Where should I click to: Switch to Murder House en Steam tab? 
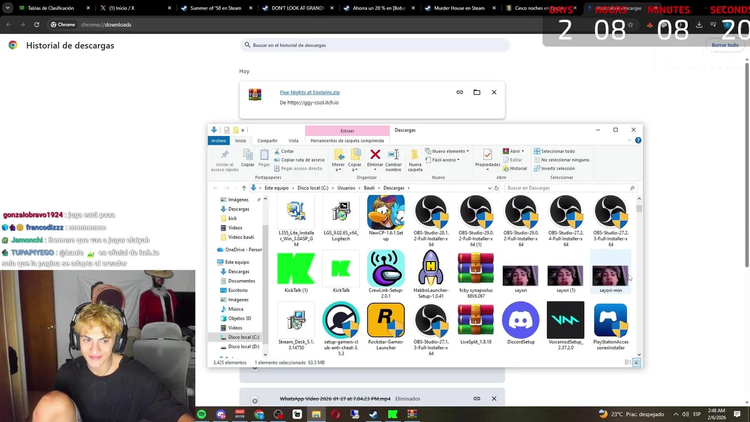[459, 8]
